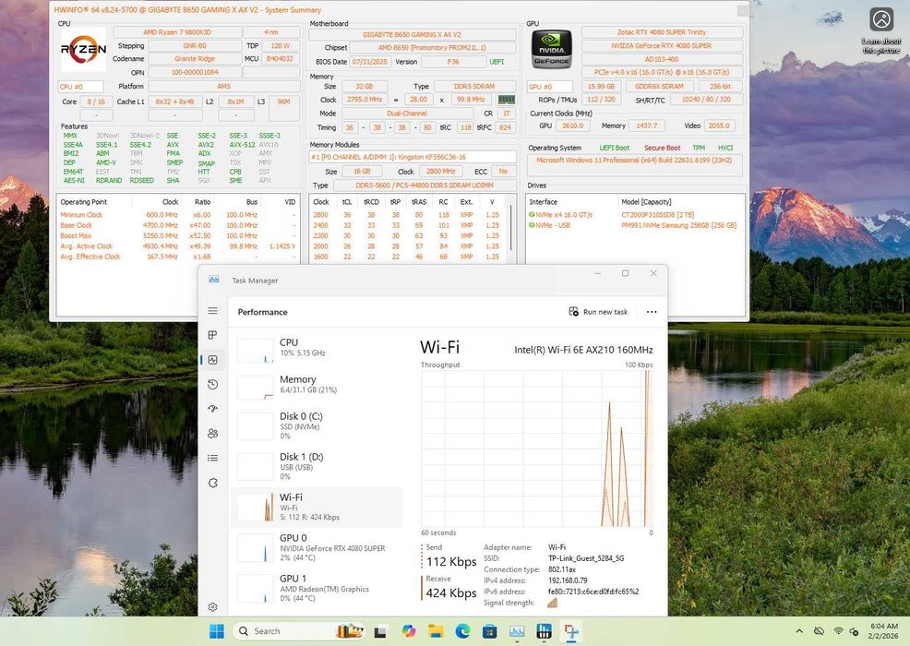Click Send 112 Kbps value

[451, 562]
